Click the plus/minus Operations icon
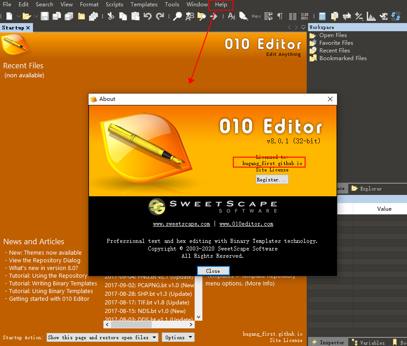407x346 pixels. (359, 16)
